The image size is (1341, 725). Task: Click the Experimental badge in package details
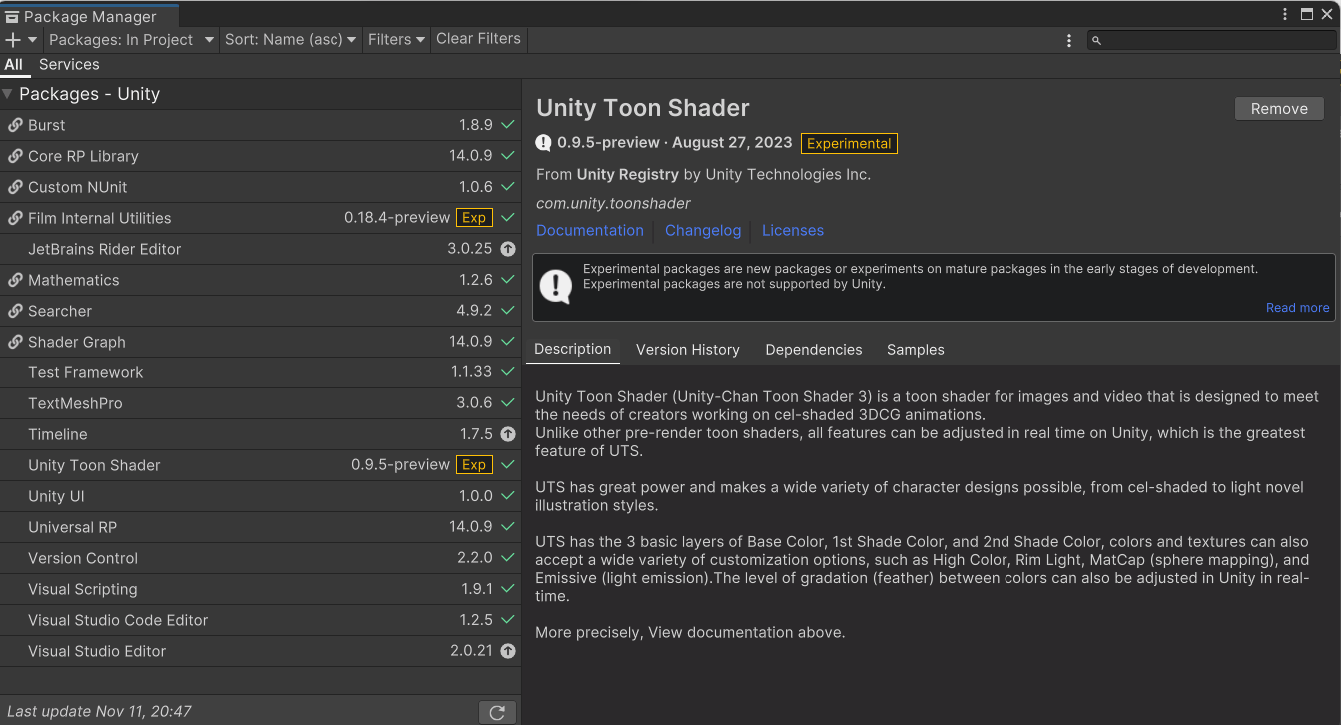click(849, 143)
